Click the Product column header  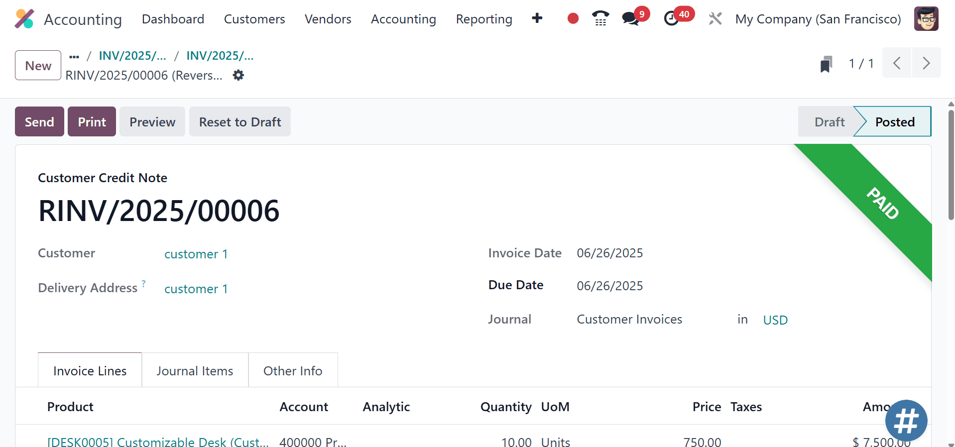click(70, 407)
